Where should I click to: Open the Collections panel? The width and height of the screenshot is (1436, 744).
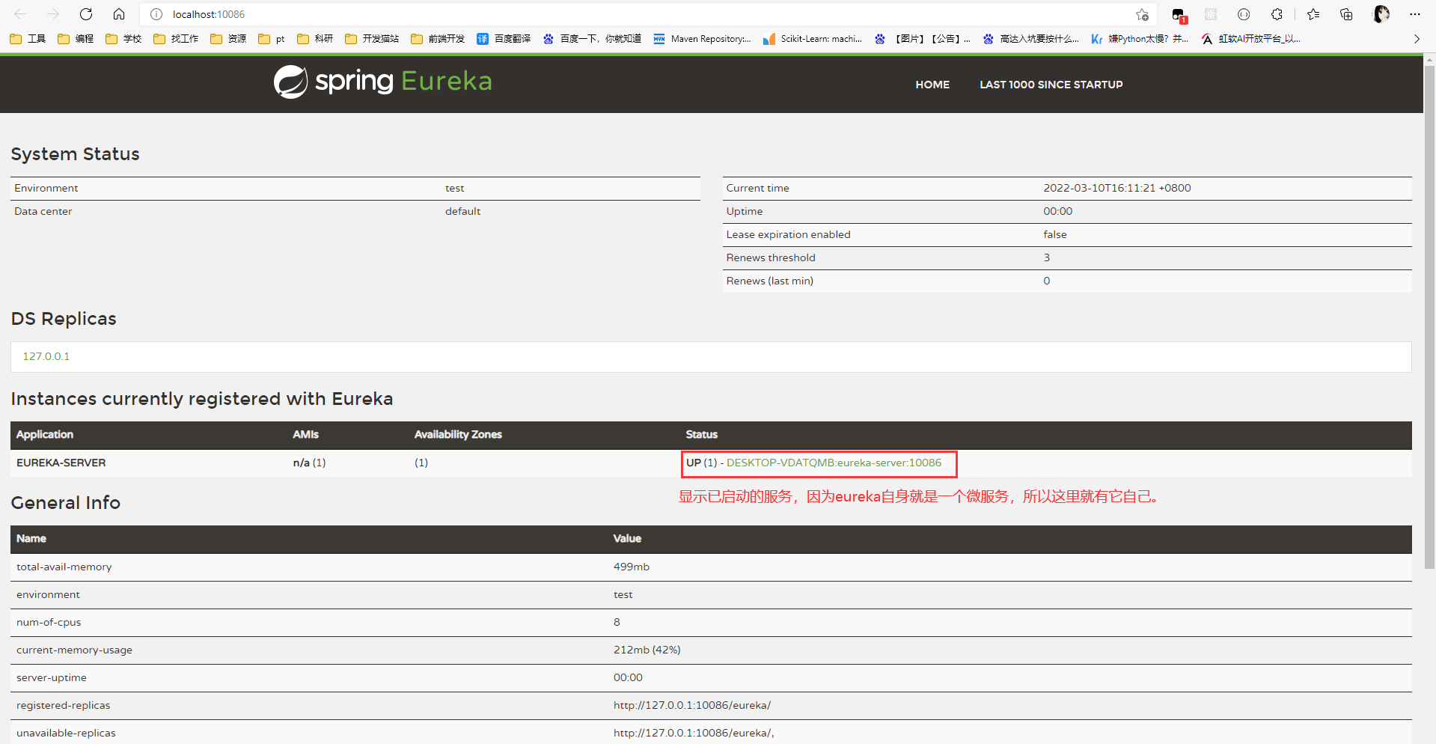click(1346, 14)
